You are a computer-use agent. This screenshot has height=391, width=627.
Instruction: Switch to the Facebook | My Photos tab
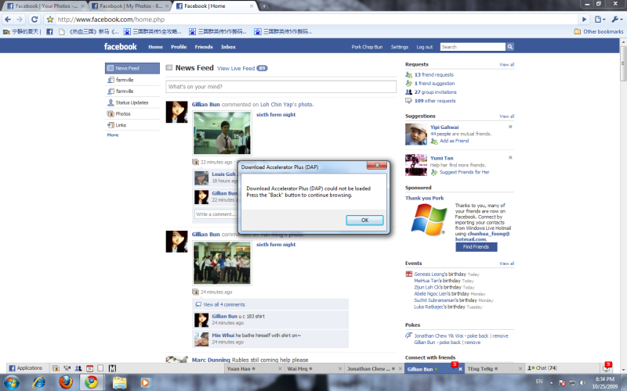[x=129, y=6]
